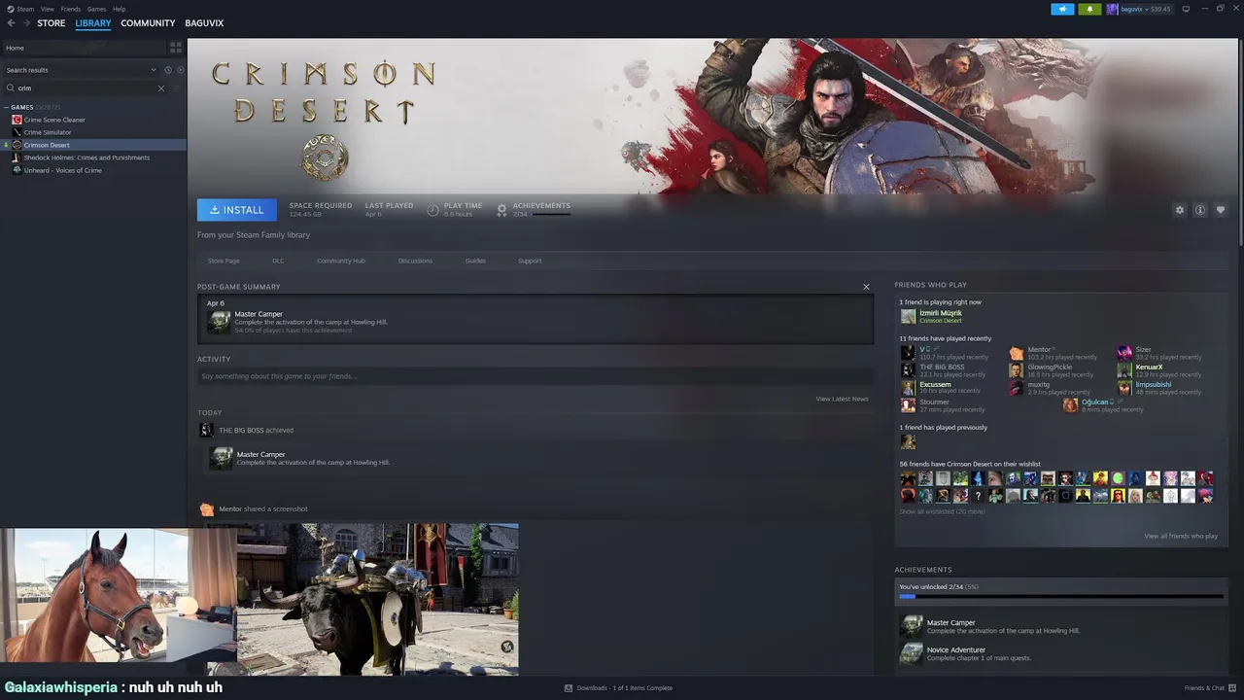Open the DLC link
This screenshot has height=700, width=1244.
278,261
